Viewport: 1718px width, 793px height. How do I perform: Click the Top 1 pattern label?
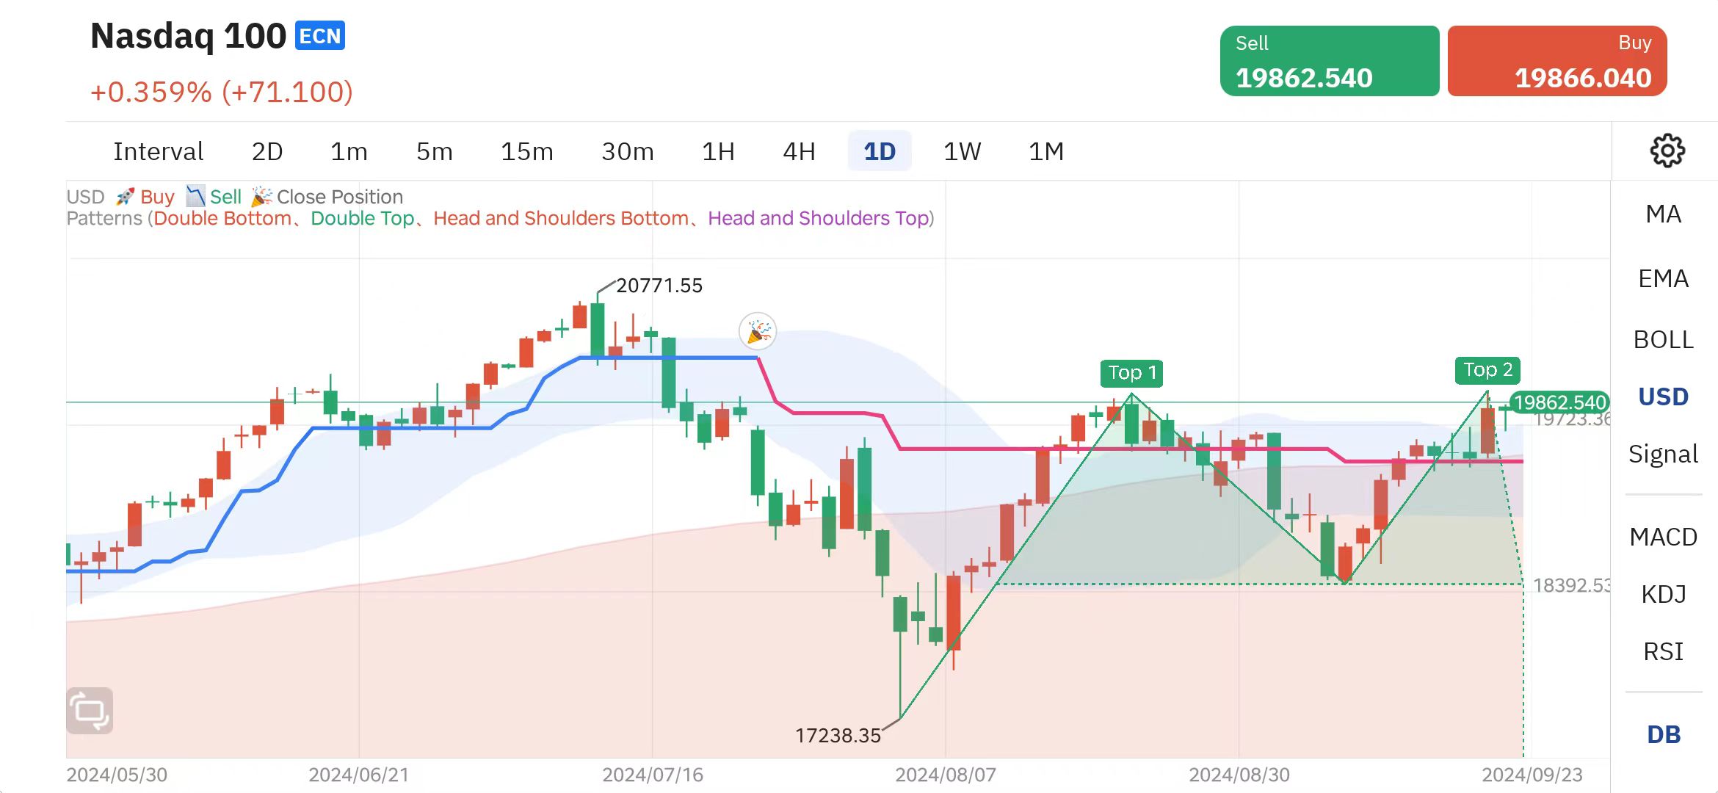(1131, 373)
